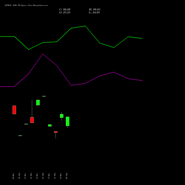This screenshot has height=185, width=185.
Task: Click the high price value H: 30.35
Action: (x=94, y=10)
